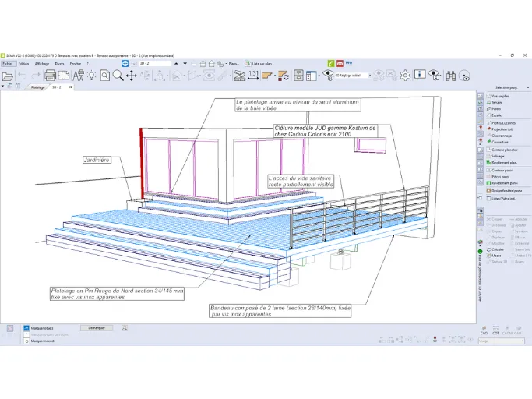Screen dimensions: 532x399
Task: Click the printer icon in the toolbar
Action: pos(50,76)
